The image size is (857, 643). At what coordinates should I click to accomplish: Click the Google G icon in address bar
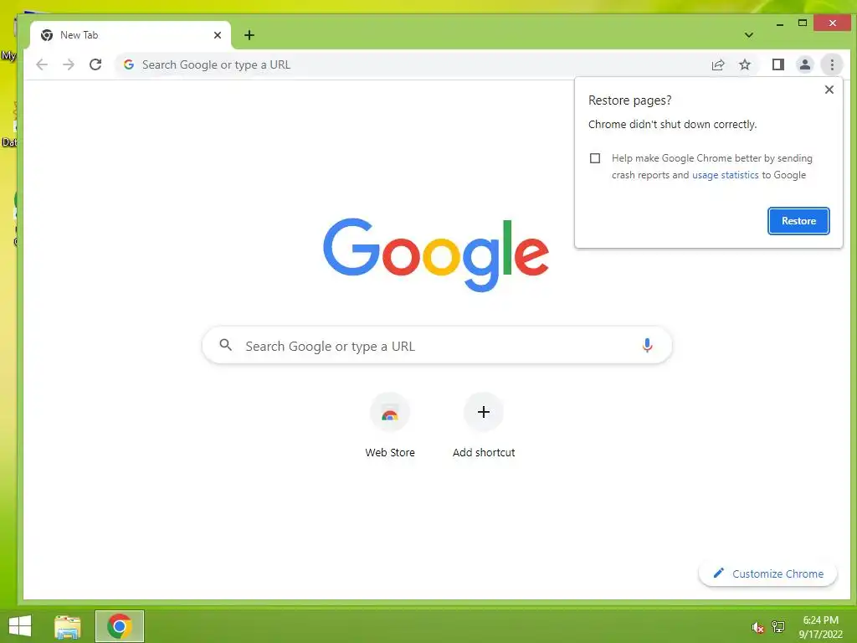128,64
